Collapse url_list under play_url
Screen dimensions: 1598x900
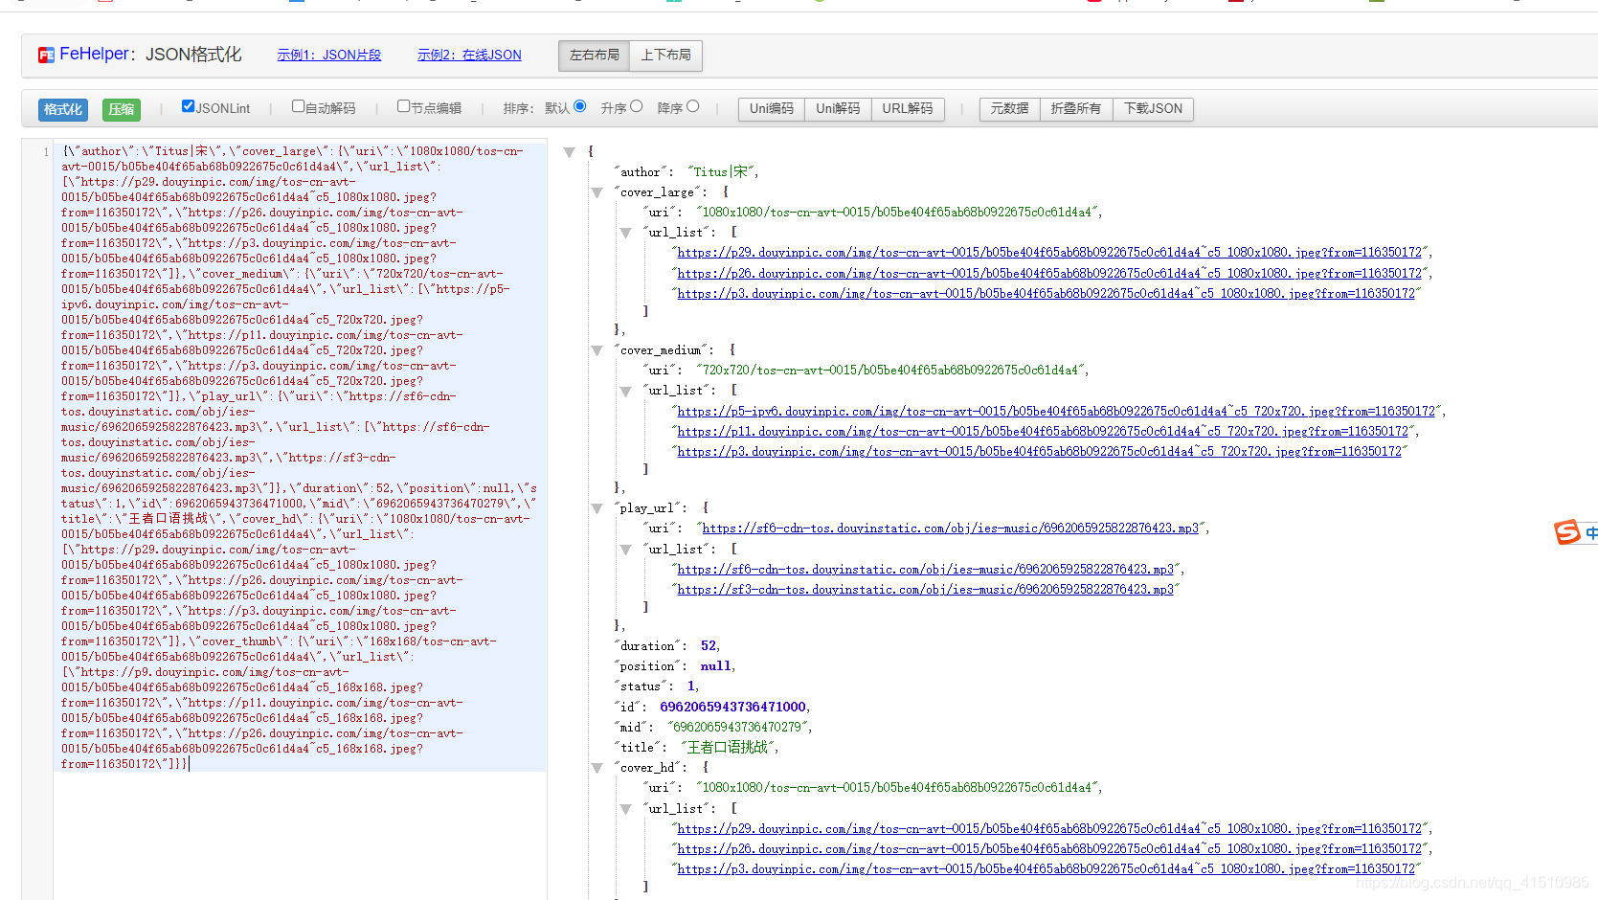point(625,550)
